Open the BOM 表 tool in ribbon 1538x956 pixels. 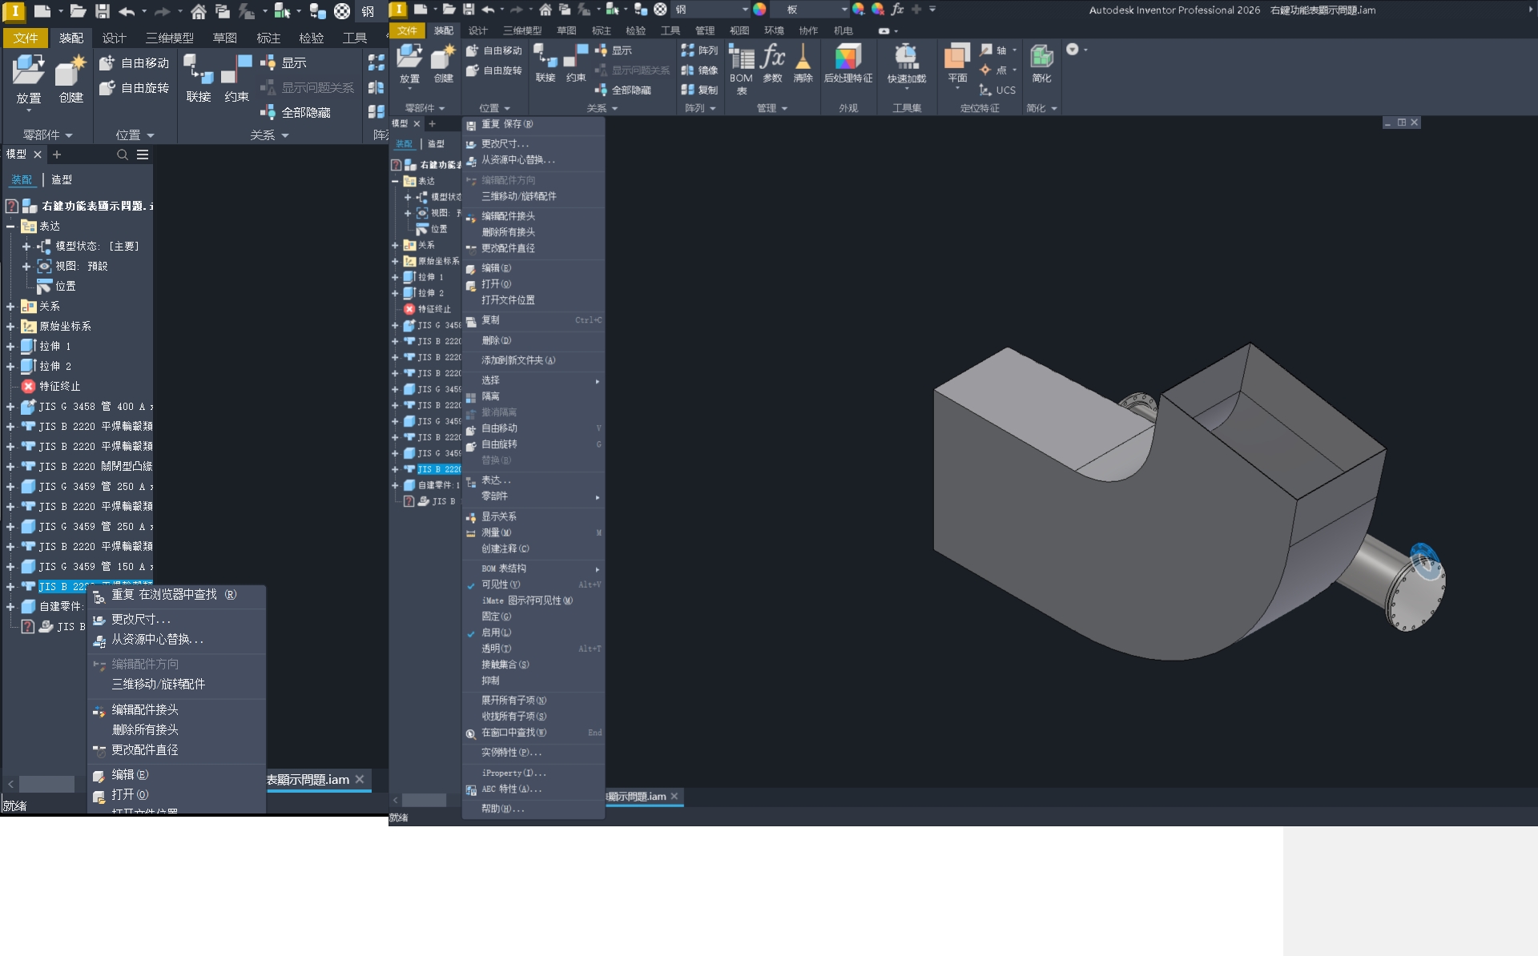[x=741, y=69]
